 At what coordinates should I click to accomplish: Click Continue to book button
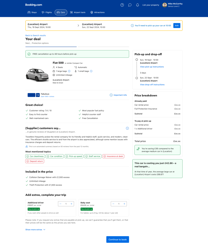[118, 240]
